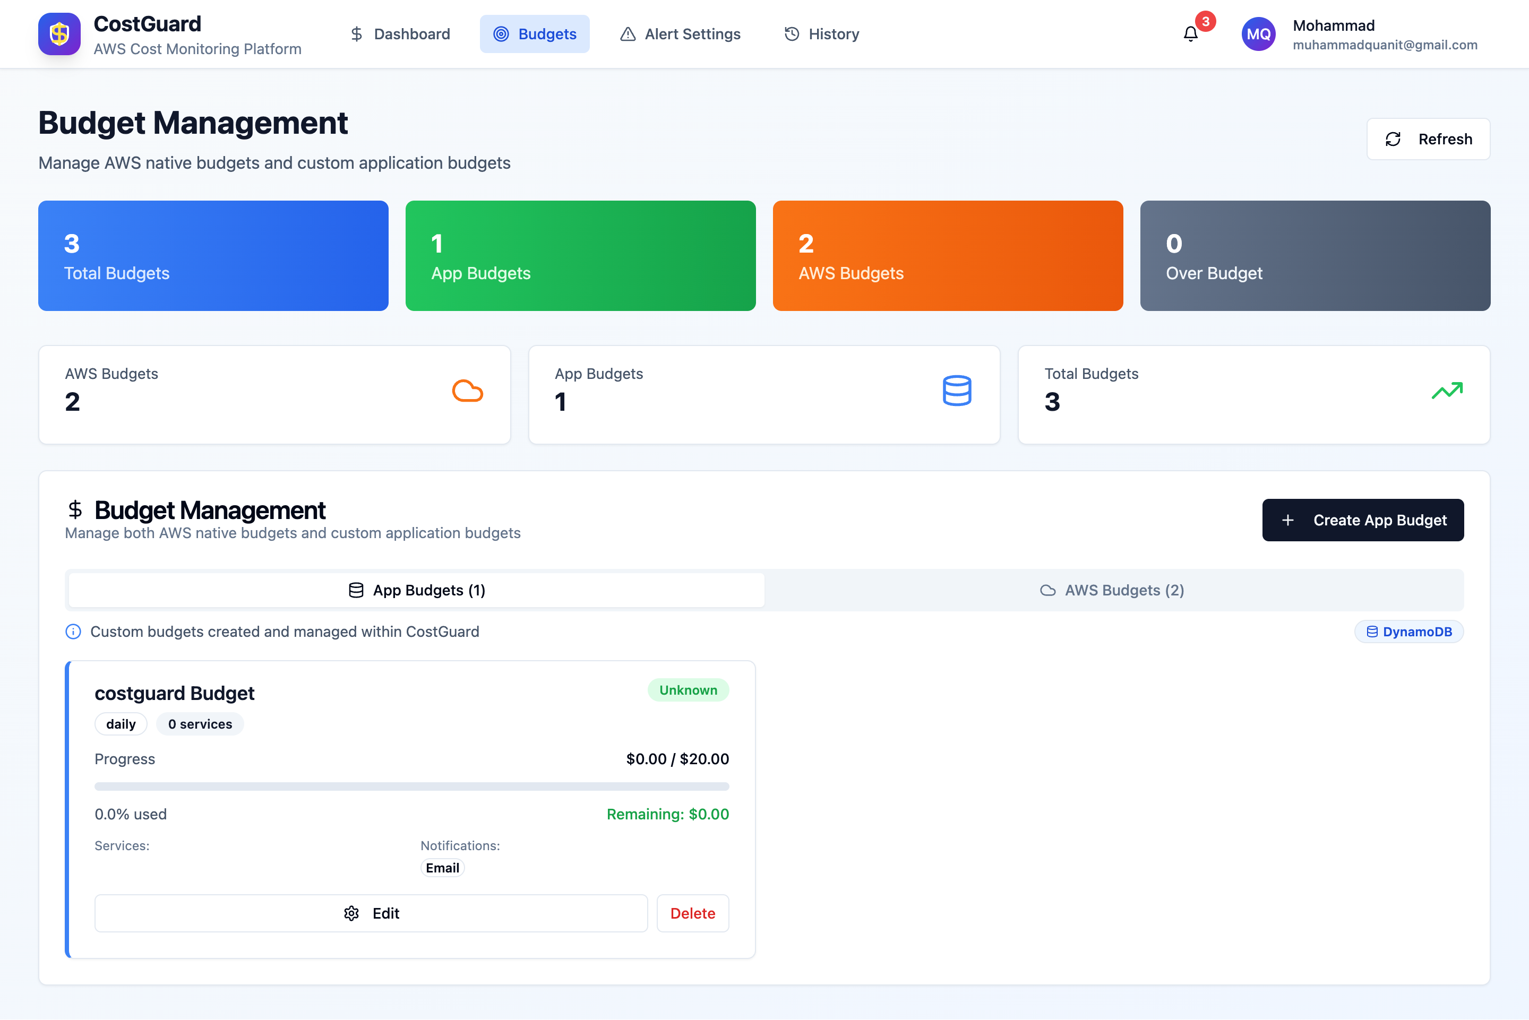The image size is (1529, 1020).
Task: Click the orange cloud icon in AWS Budgets card
Action: point(467,391)
